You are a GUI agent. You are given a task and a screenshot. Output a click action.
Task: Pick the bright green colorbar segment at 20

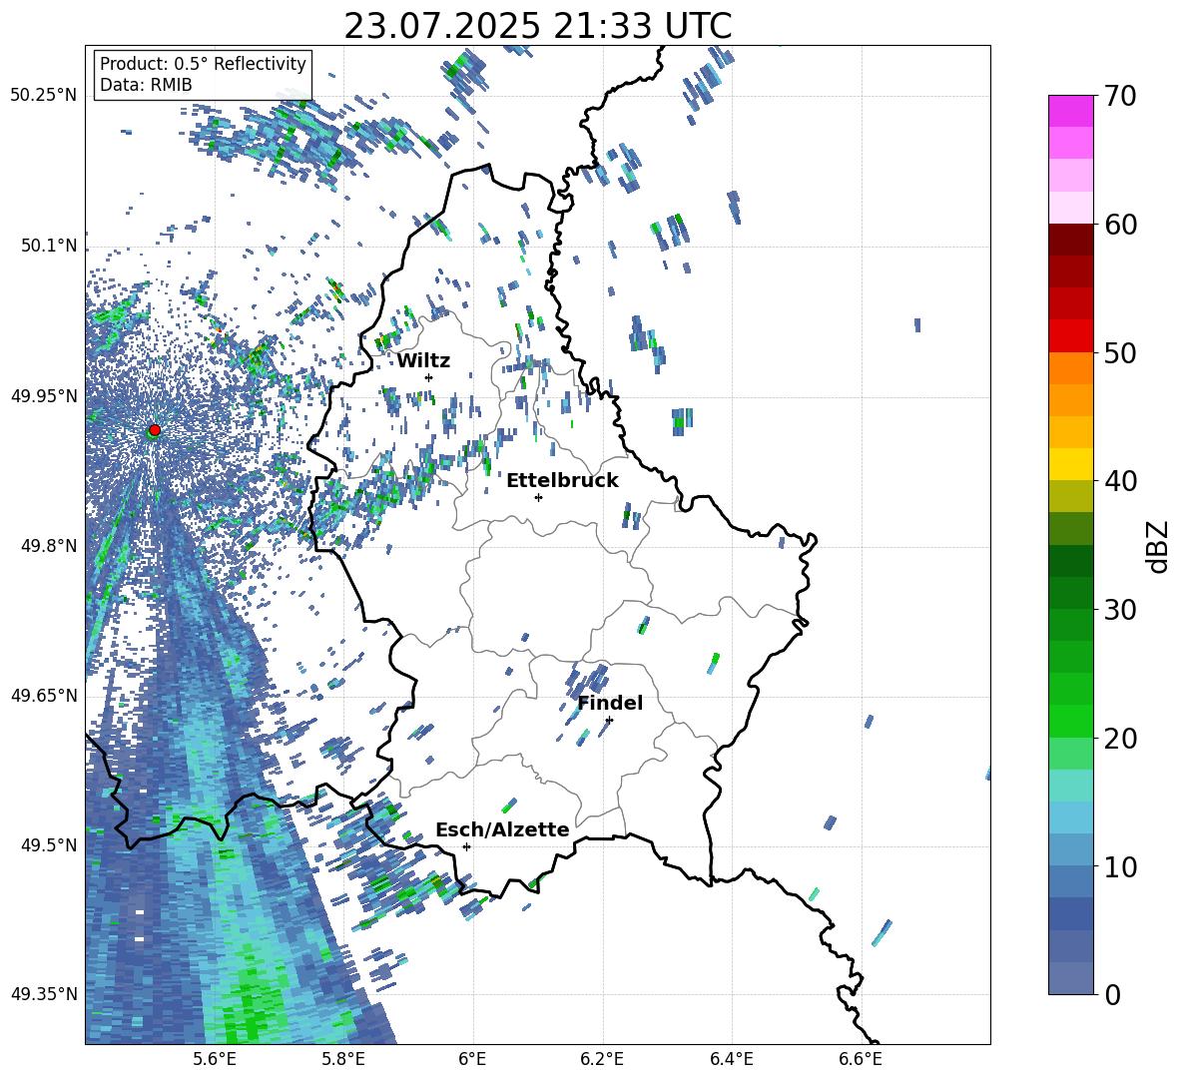point(1070,721)
